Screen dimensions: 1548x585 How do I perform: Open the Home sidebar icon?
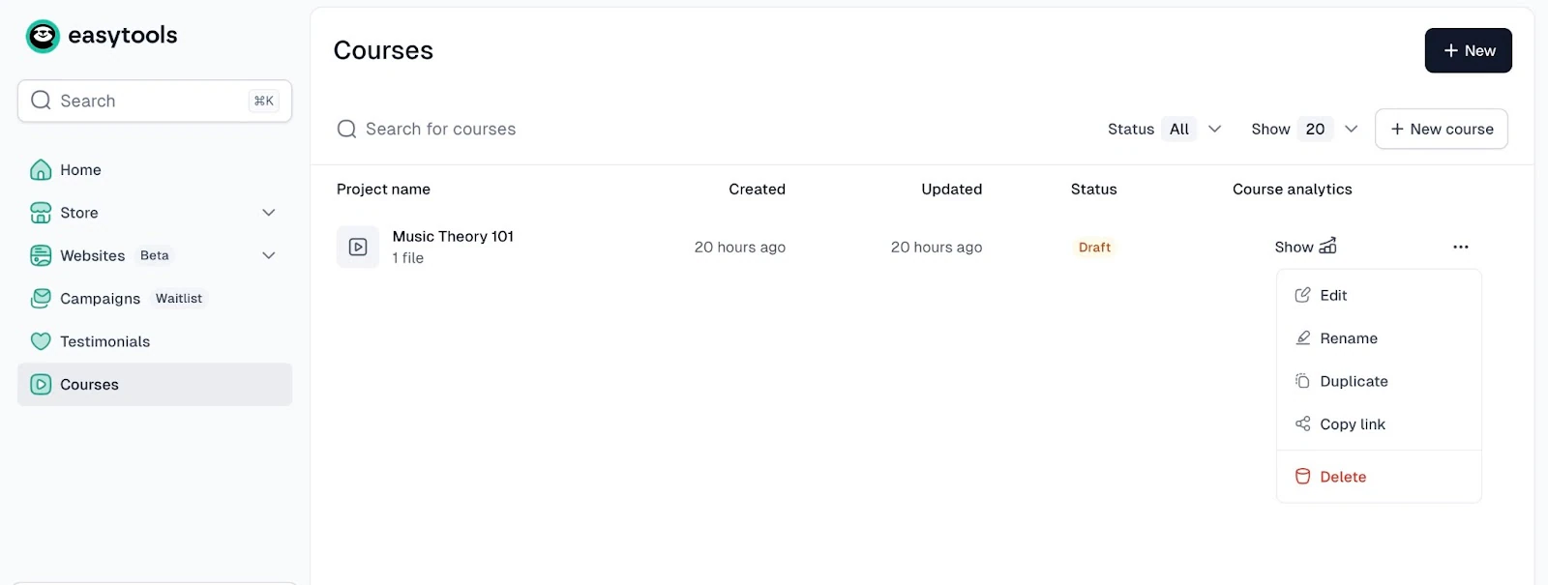41,170
